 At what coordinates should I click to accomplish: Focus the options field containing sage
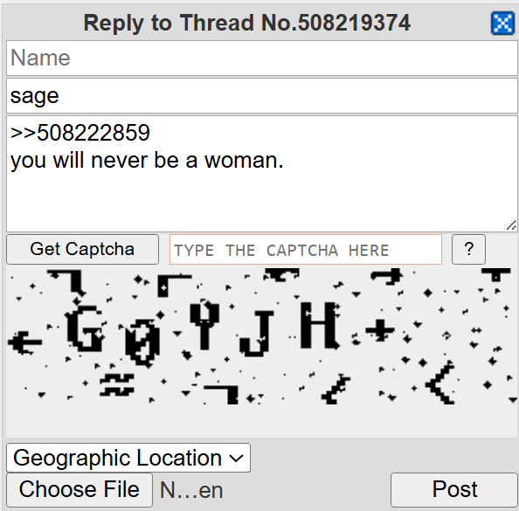[262, 96]
